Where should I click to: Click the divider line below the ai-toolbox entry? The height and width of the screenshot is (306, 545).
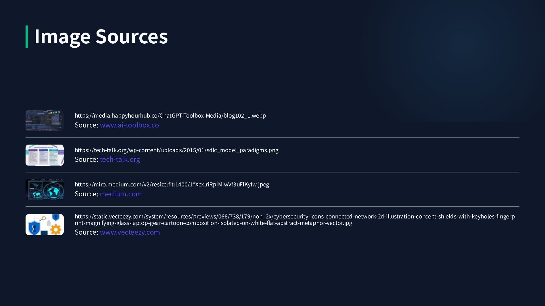coord(272,138)
